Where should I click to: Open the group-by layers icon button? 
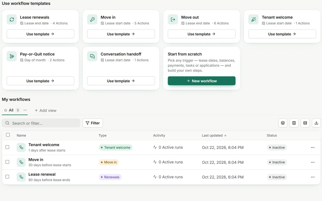click(x=283, y=123)
